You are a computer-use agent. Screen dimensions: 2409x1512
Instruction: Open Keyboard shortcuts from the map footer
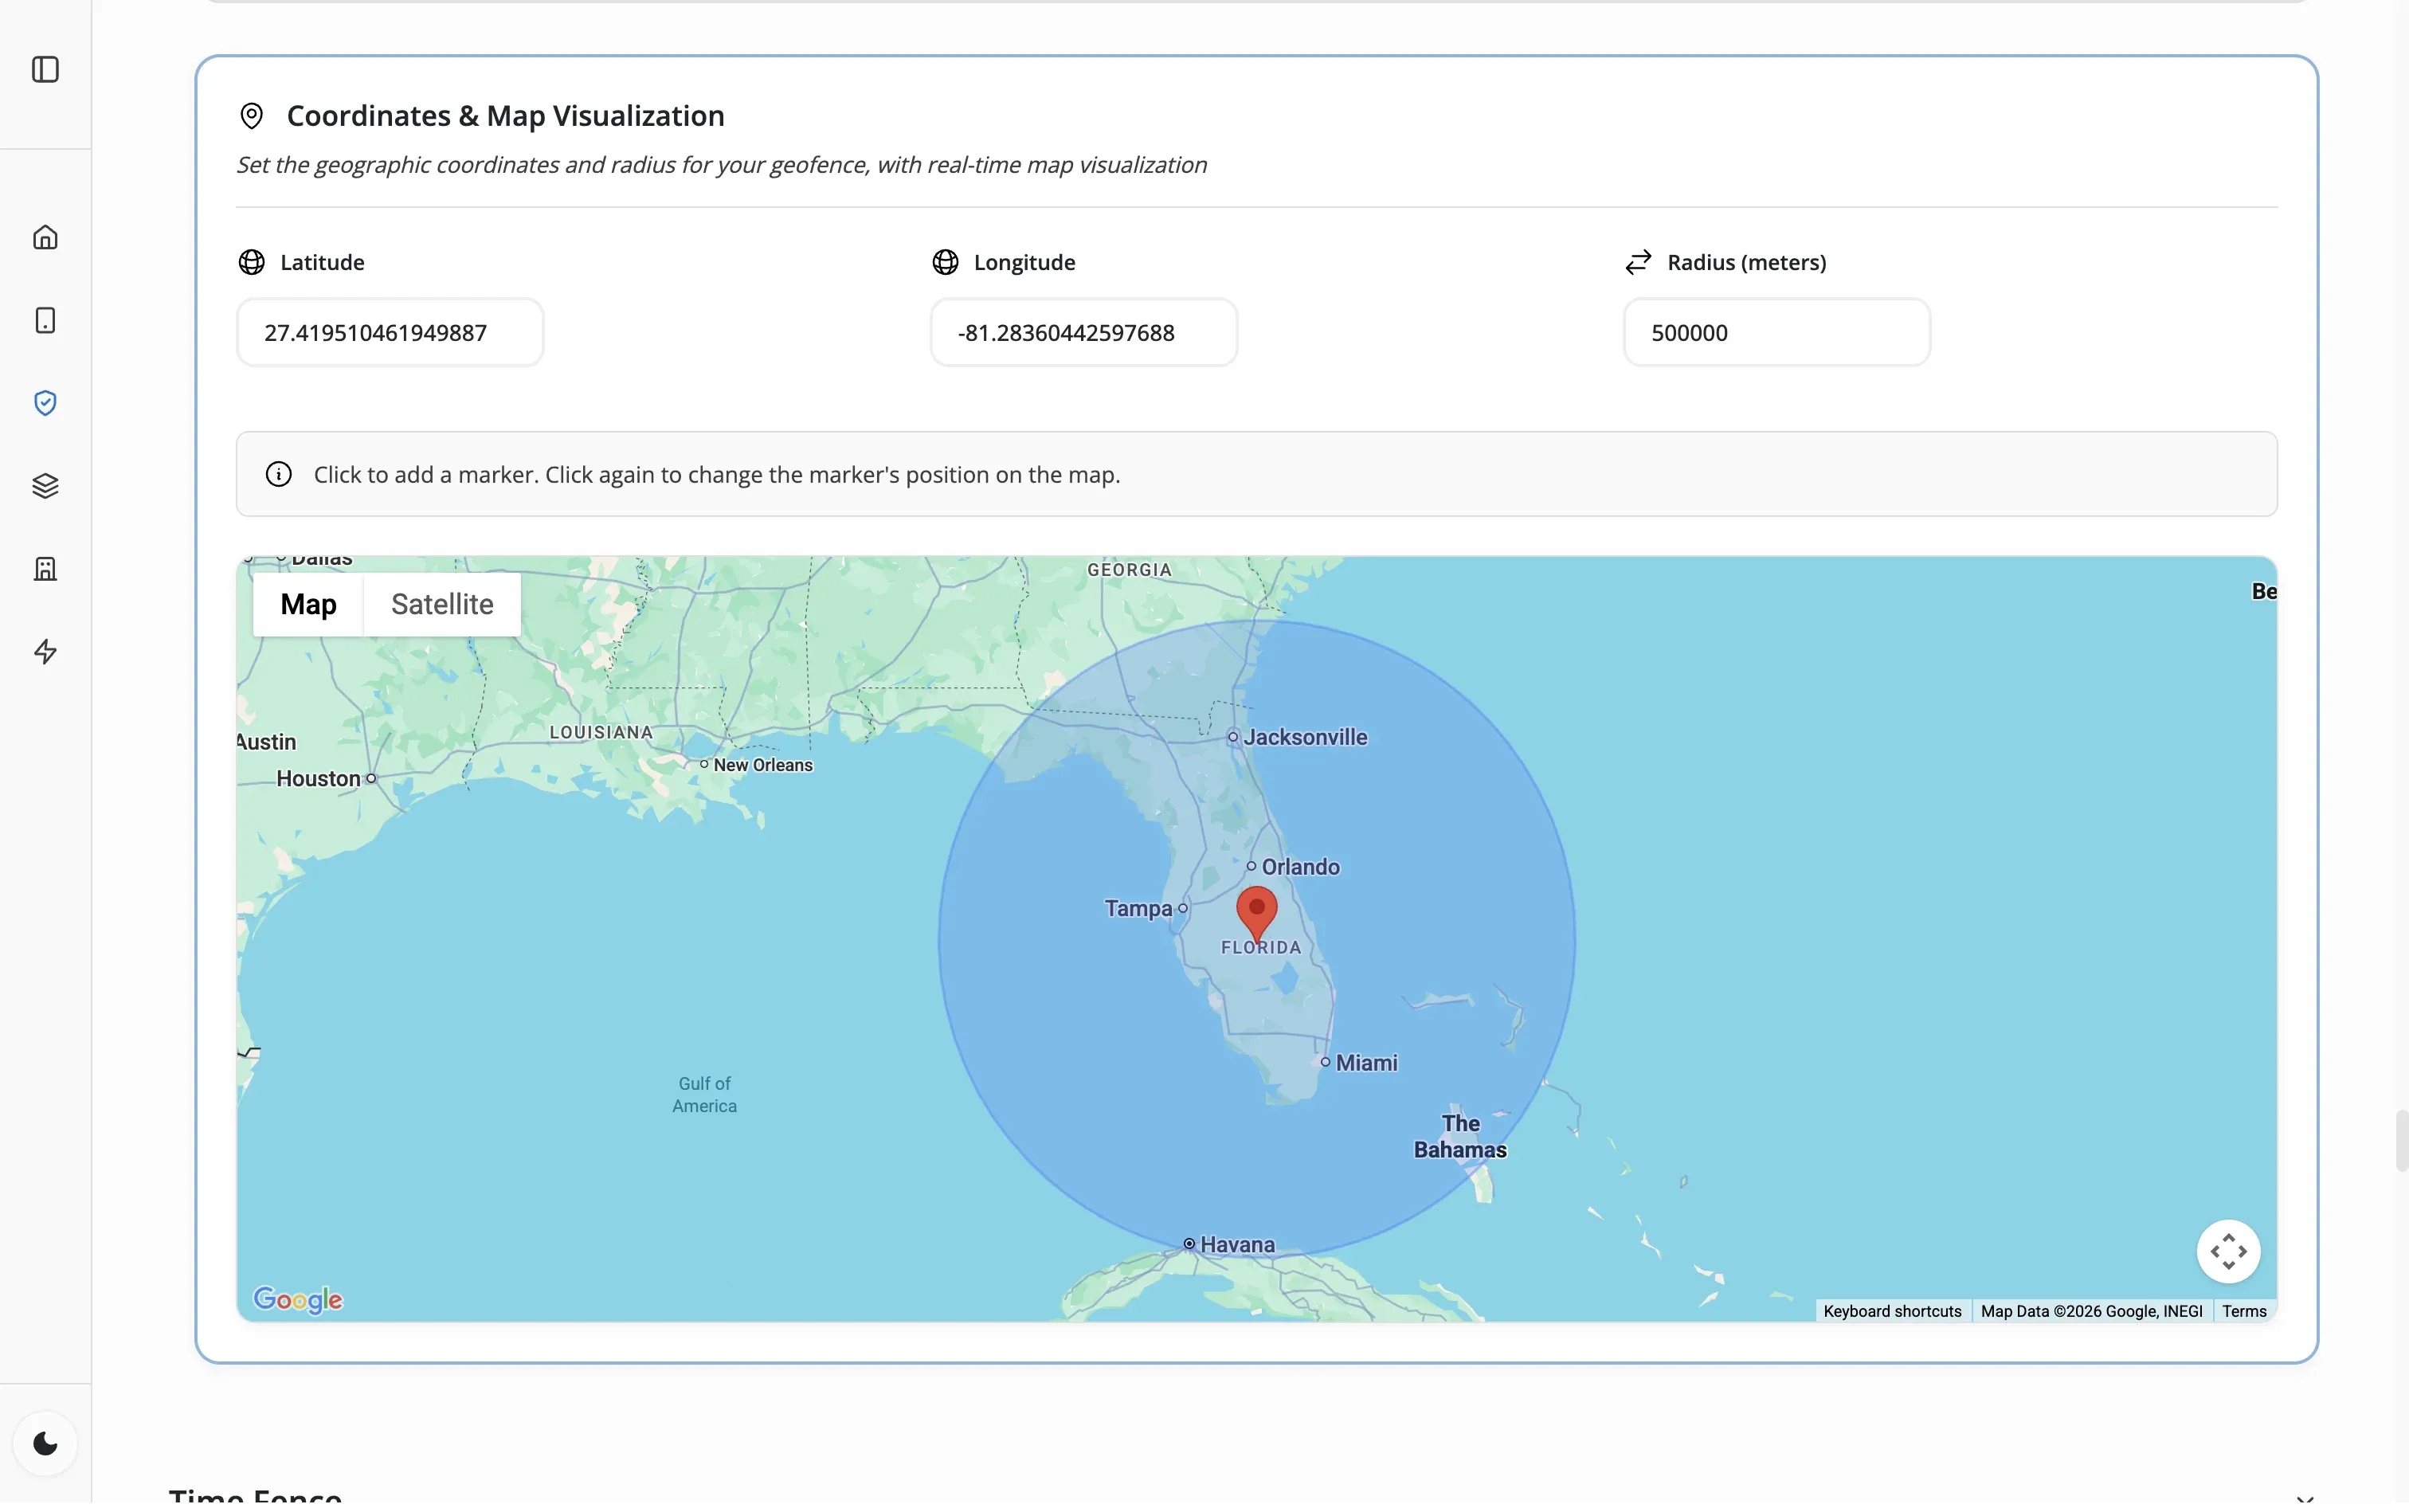[1890, 1310]
